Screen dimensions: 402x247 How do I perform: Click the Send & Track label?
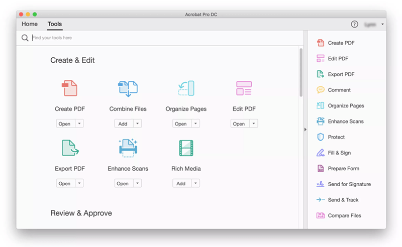(x=343, y=200)
